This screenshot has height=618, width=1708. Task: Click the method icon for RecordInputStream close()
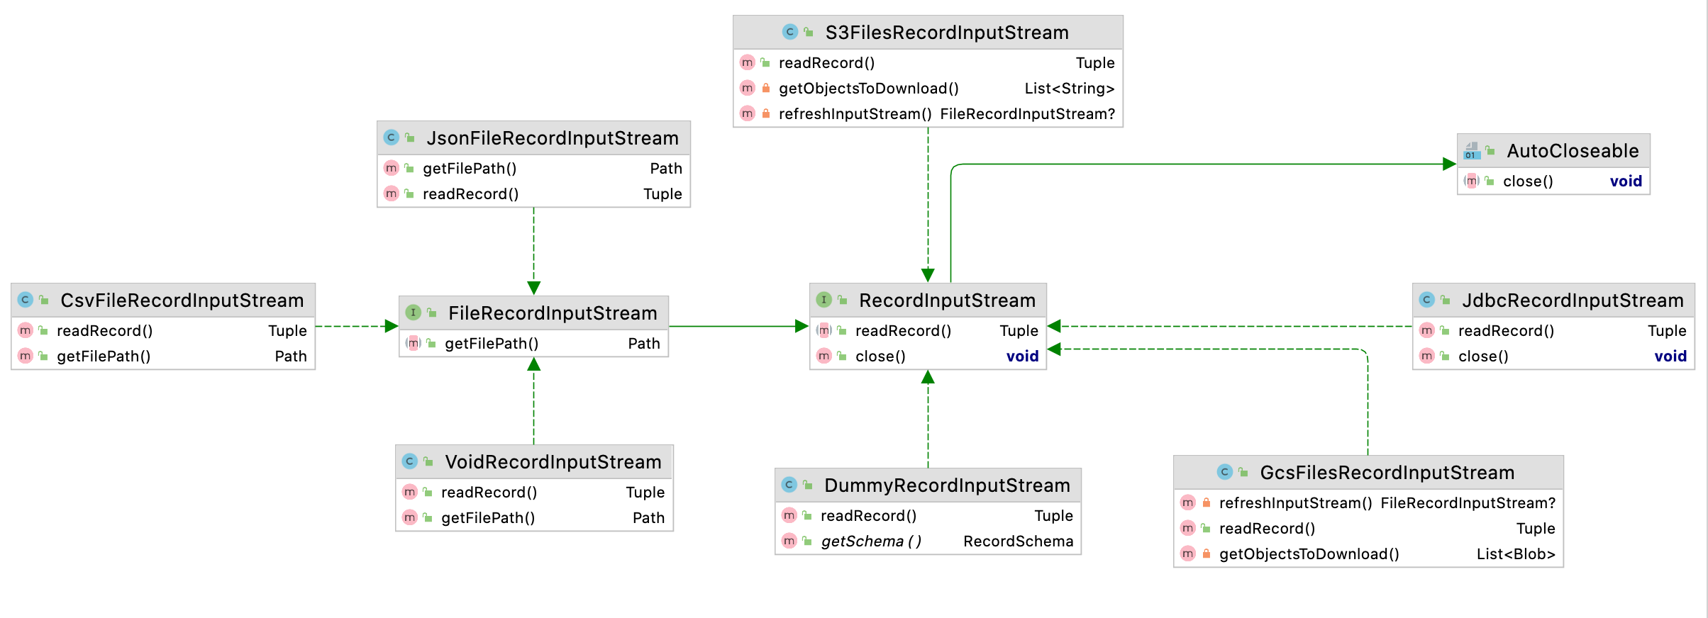[x=823, y=356]
